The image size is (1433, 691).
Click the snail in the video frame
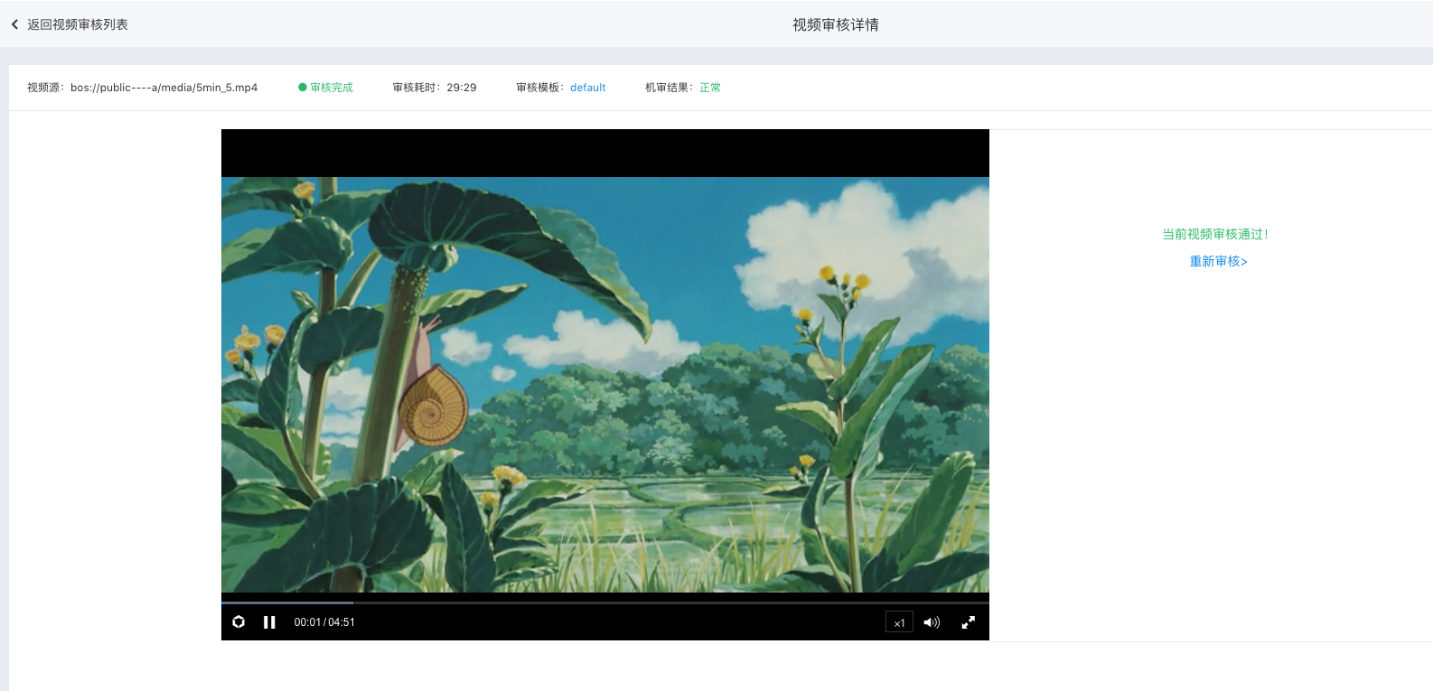click(x=433, y=405)
